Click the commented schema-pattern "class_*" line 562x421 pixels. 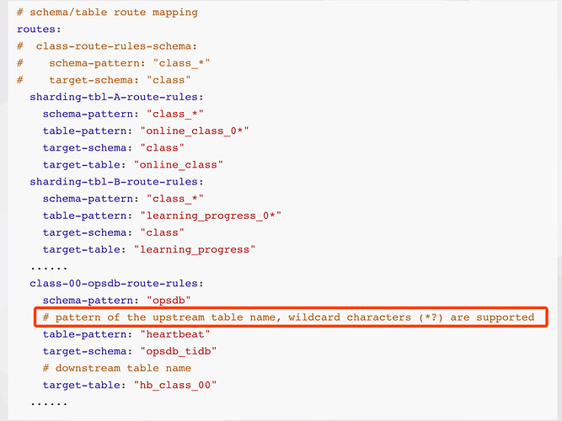(x=113, y=63)
